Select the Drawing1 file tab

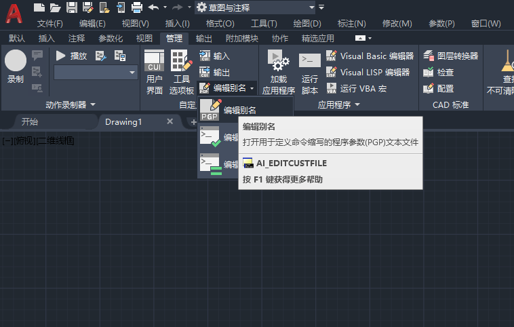[x=123, y=121]
